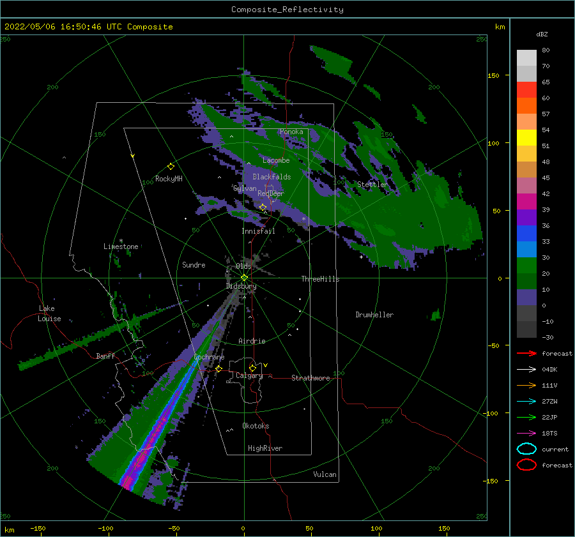Image resolution: width=575 pixels, height=537 pixels.
Task: Click the yellow 51 dBZ color swatch
Action: point(526,138)
